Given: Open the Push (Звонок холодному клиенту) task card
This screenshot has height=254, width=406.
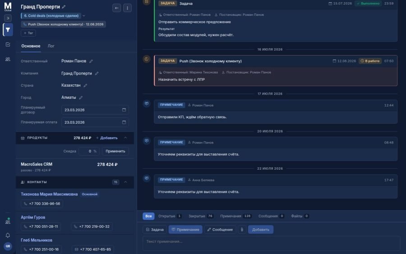Looking at the screenshot, I should [276, 70].
